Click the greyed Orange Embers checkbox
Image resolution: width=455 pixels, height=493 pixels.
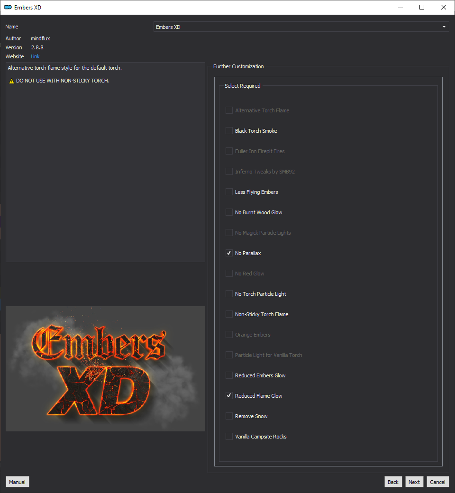(x=229, y=335)
